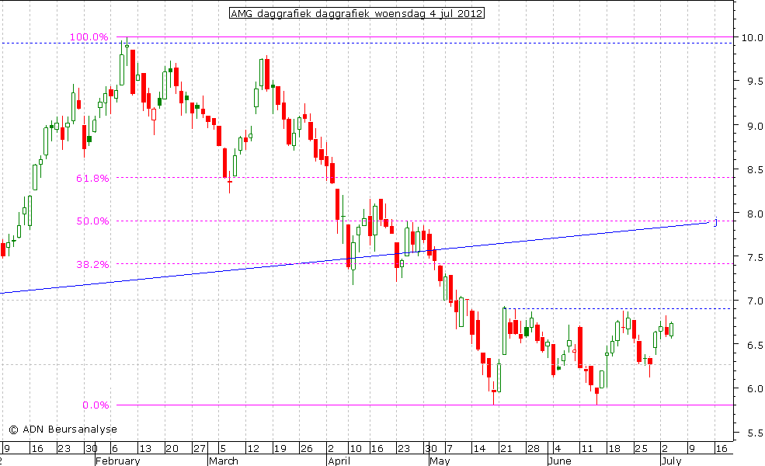Click the '7.0' price axis value
This screenshot has height=466, width=765.
click(x=754, y=301)
